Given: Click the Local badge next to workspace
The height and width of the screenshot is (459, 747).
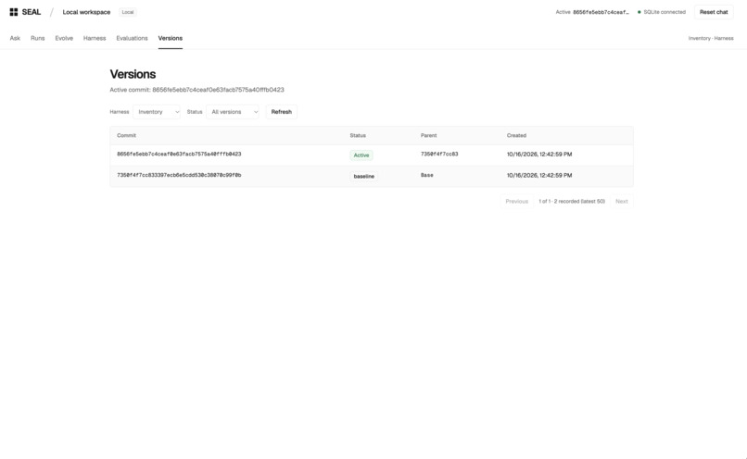Looking at the screenshot, I should [x=128, y=12].
